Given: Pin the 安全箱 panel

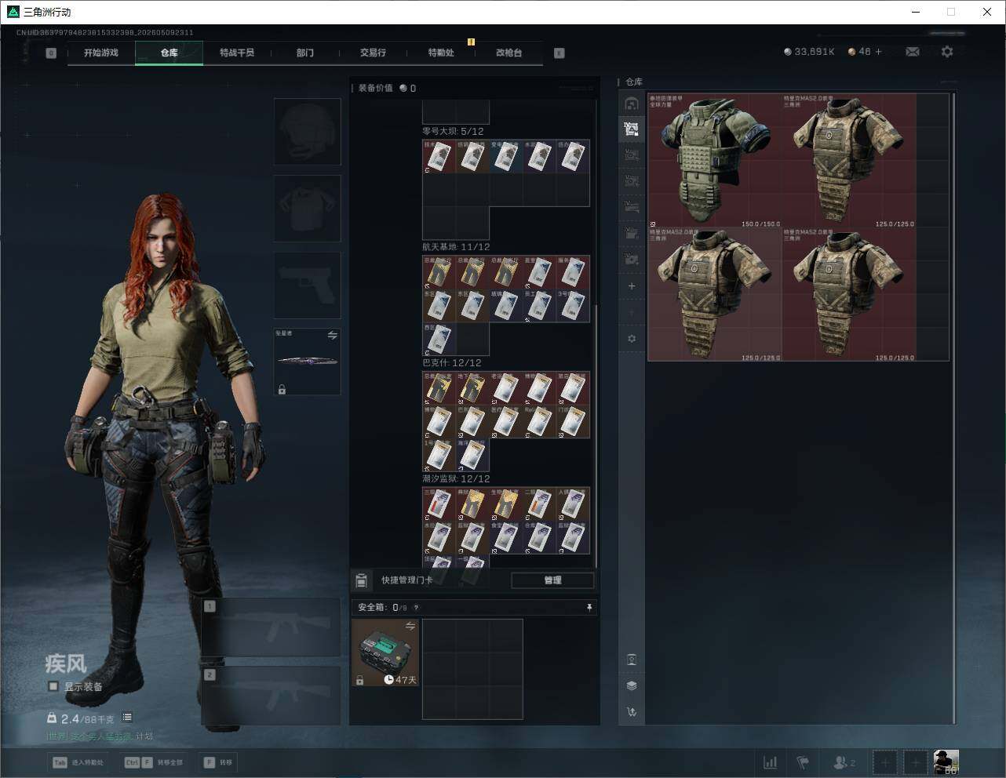Looking at the screenshot, I should [589, 608].
